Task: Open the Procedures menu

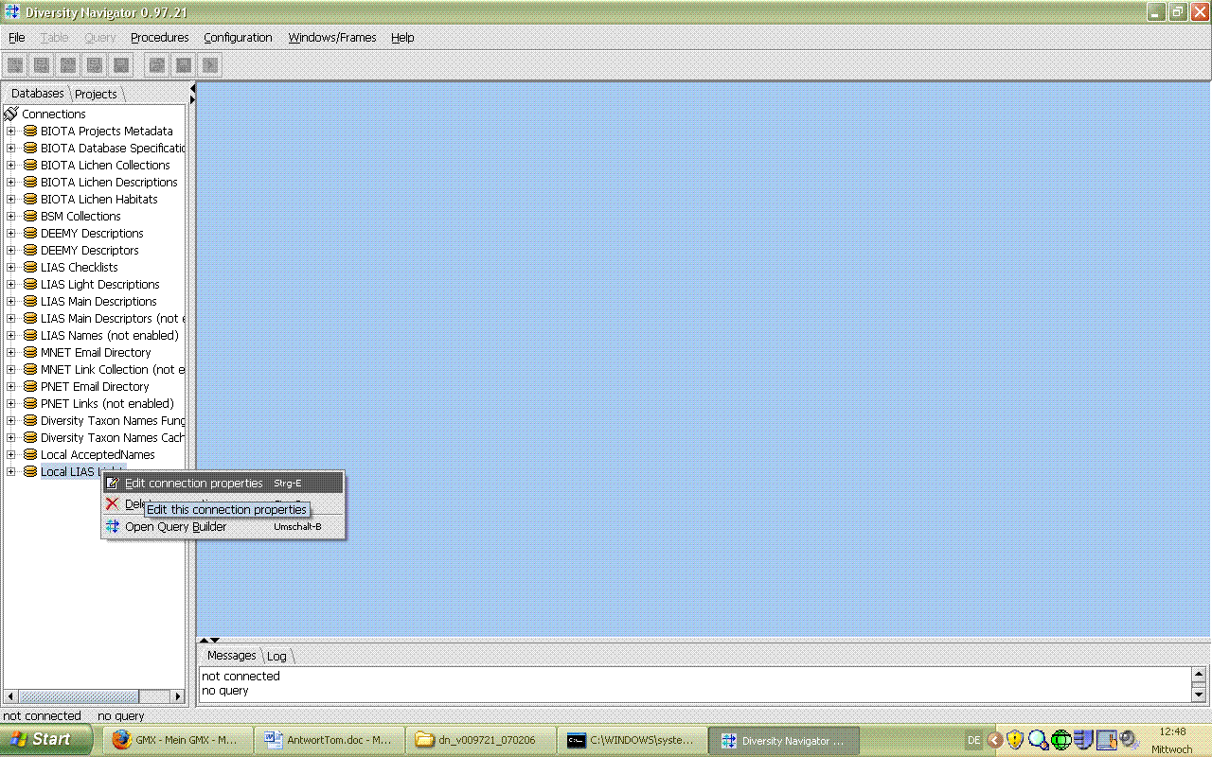Action: tap(159, 38)
